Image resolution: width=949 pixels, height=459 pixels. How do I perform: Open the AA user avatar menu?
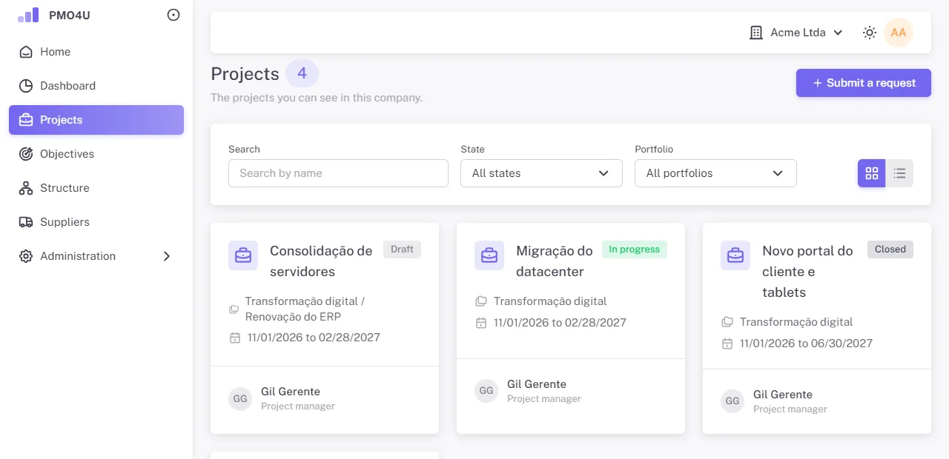pos(899,33)
